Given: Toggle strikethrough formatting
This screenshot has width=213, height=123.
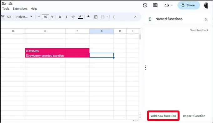Looking at the screenshot, I should click(73, 17).
